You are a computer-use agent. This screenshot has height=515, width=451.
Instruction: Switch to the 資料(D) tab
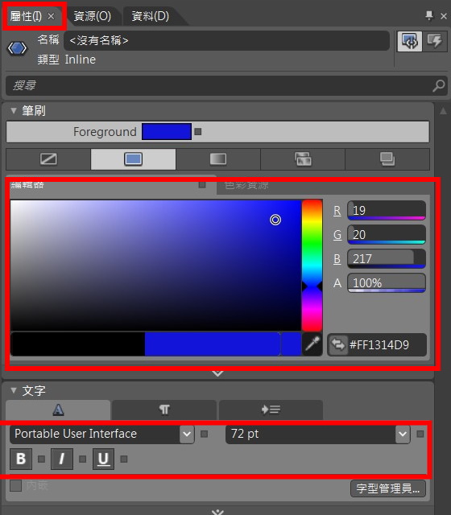pyautogui.click(x=151, y=16)
